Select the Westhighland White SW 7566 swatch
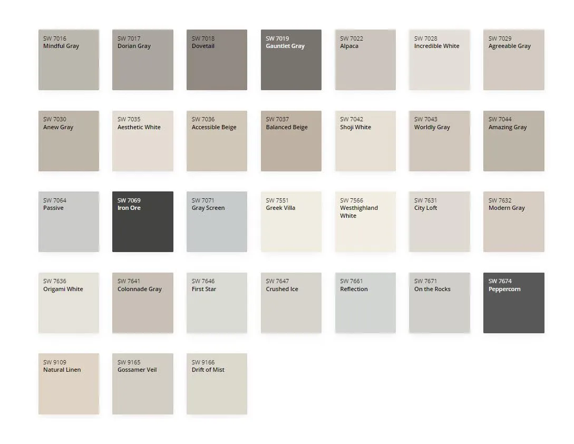The width and height of the screenshot is (574, 444). (365, 221)
